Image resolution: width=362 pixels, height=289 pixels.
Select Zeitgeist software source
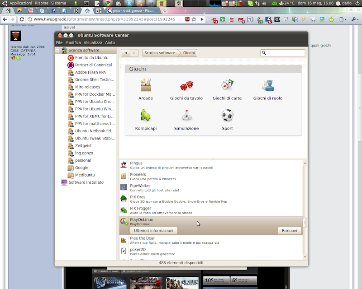tap(80, 146)
